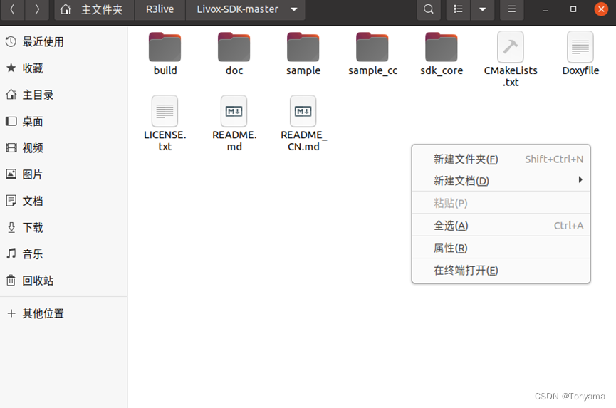The image size is (616, 408).
Task: Select the sdk_core folder icon
Action: (442, 47)
